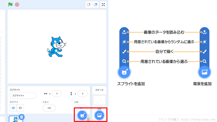Click the green flag to start
The image size is (217, 122).
(x=10, y=5)
